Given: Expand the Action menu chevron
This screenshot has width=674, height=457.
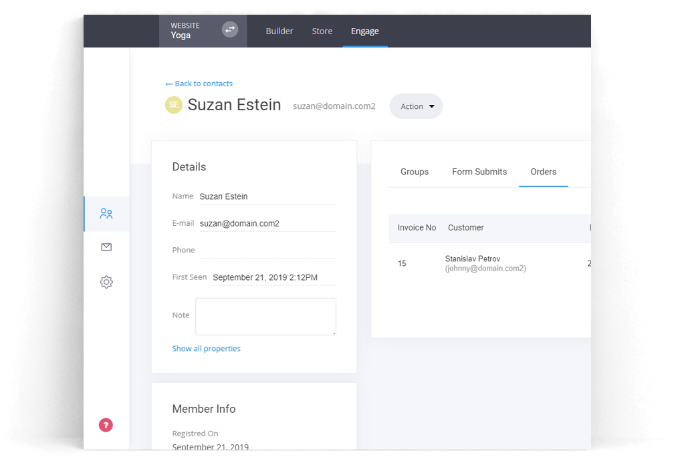Looking at the screenshot, I should 431,106.
